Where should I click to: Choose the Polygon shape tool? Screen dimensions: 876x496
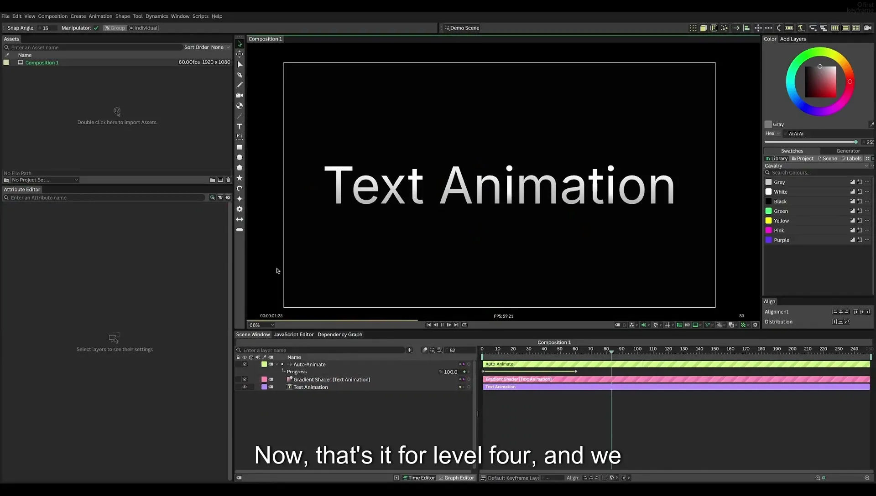coord(240,168)
